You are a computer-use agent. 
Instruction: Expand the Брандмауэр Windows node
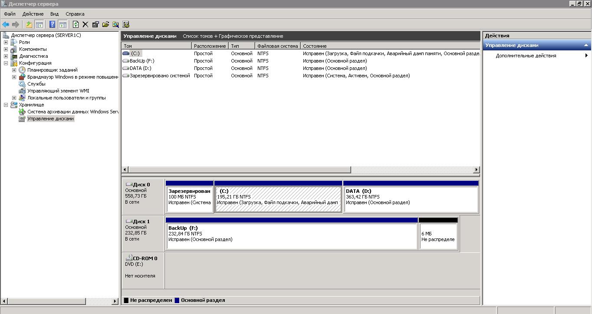[14, 77]
